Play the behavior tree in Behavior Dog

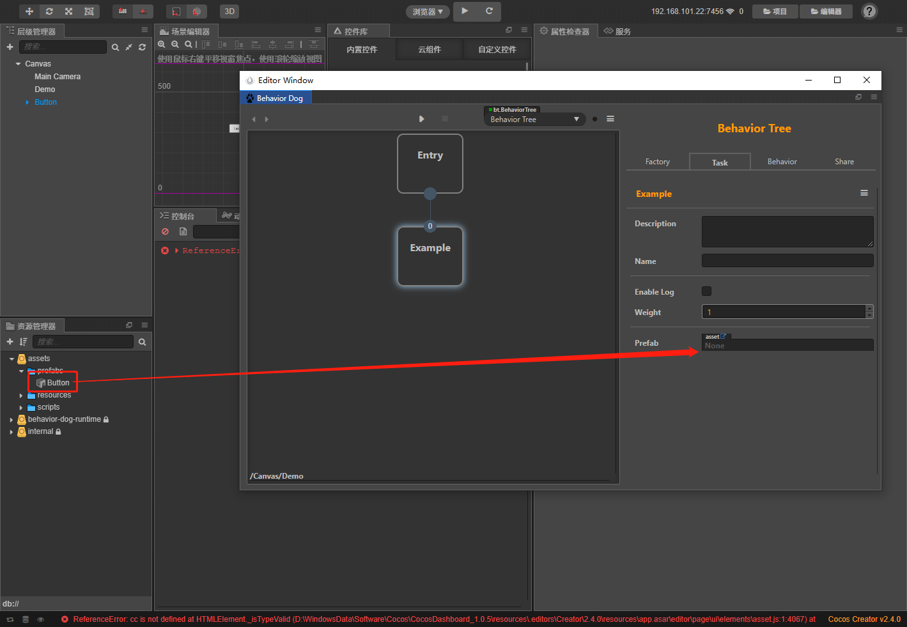click(421, 119)
